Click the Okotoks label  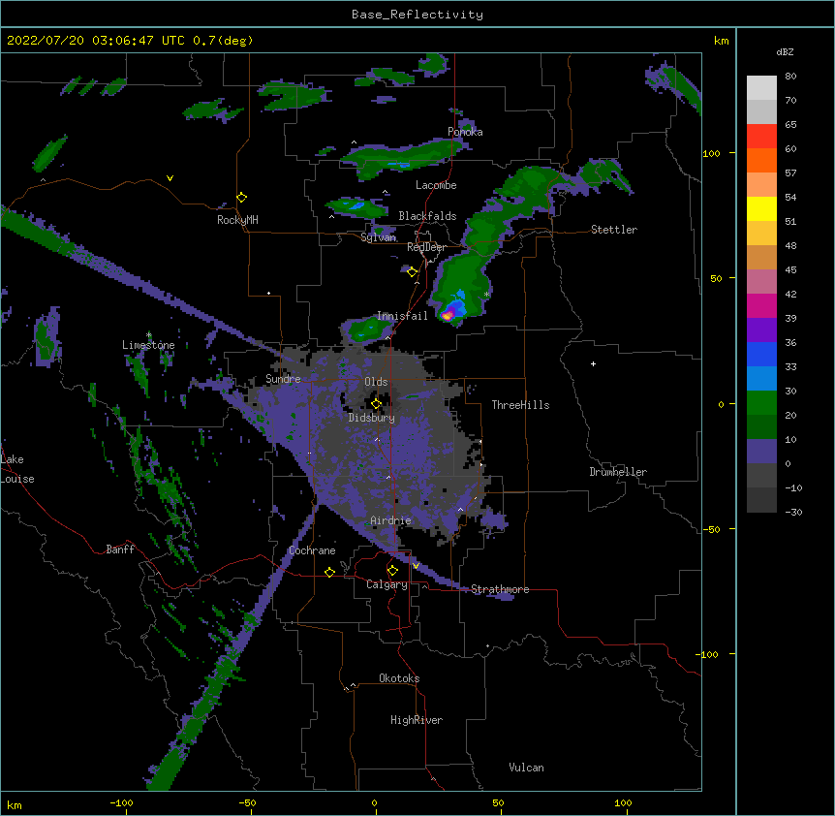pyautogui.click(x=399, y=678)
